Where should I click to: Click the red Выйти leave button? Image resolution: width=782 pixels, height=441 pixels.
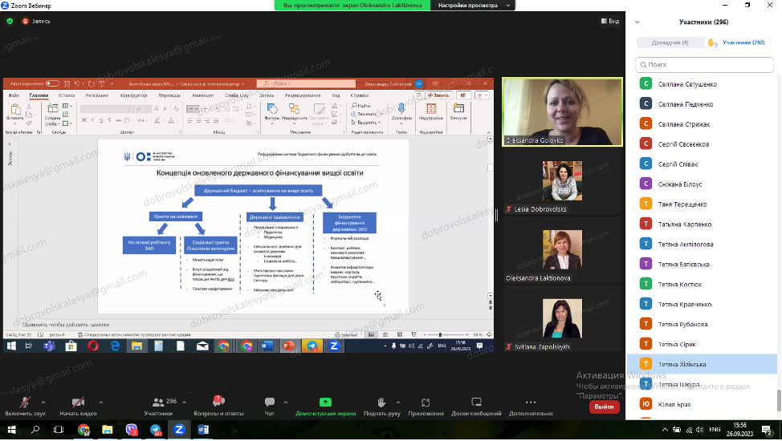click(x=604, y=407)
